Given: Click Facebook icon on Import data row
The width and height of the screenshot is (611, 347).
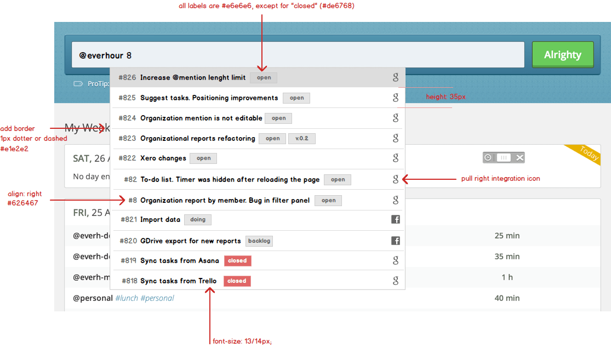Looking at the screenshot, I should [395, 220].
